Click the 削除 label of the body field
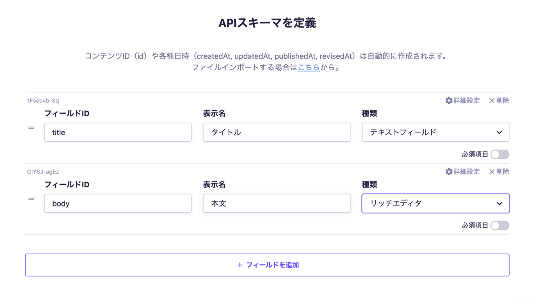 click(503, 172)
